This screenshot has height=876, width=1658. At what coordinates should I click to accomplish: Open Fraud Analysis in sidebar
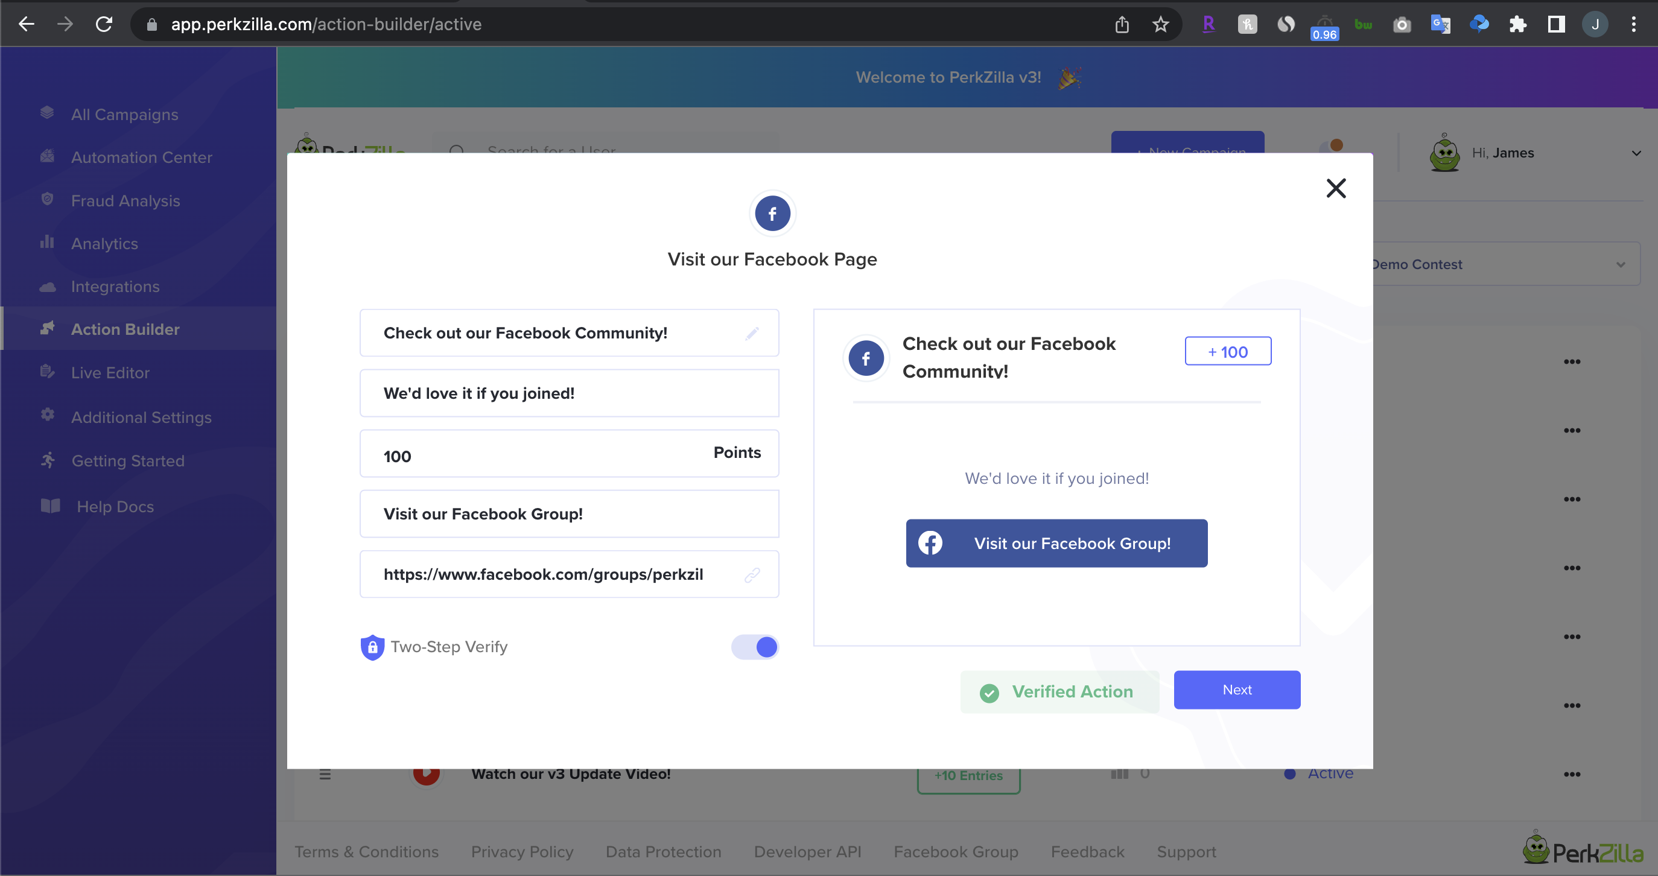point(125,201)
